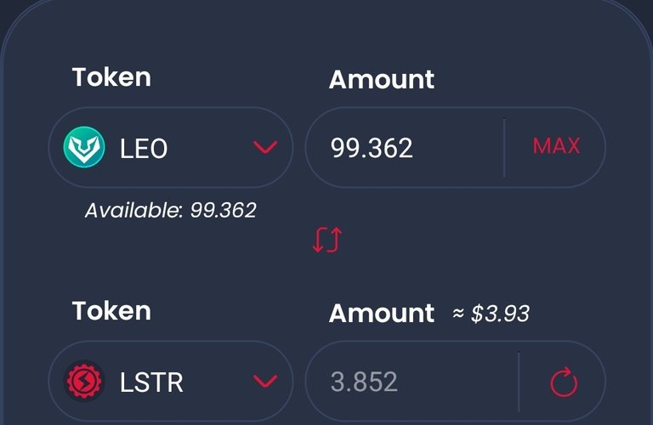653x425 pixels.
Task: Click the bottom Token heading label
Action: click(111, 311)
